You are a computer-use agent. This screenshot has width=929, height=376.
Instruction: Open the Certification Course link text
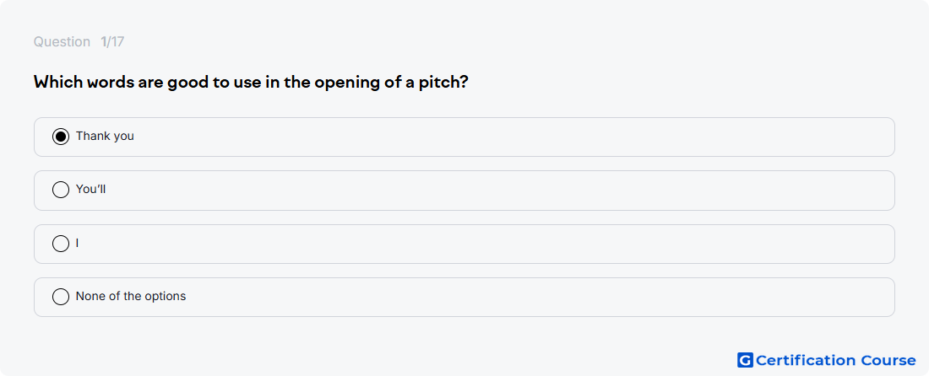(836, 360)
